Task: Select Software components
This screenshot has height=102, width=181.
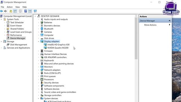Action: pos(54,86)
